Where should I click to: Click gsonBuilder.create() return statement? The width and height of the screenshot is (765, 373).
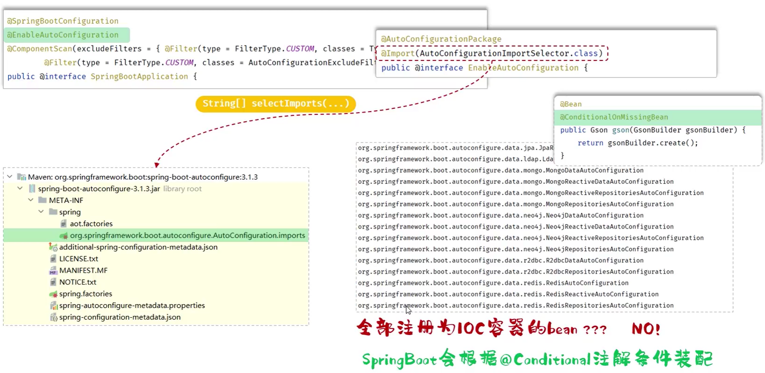pyautogui.click(x=638, y=143)
